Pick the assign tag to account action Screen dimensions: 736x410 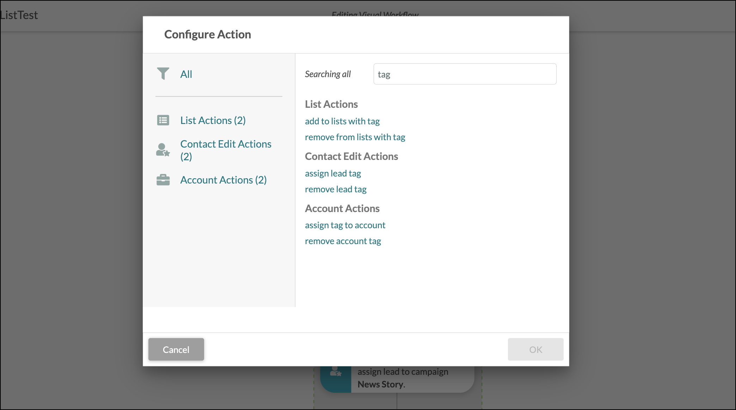345,225
